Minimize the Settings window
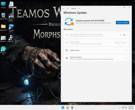This screenshot has height=110, width=135. coord(120,8)
